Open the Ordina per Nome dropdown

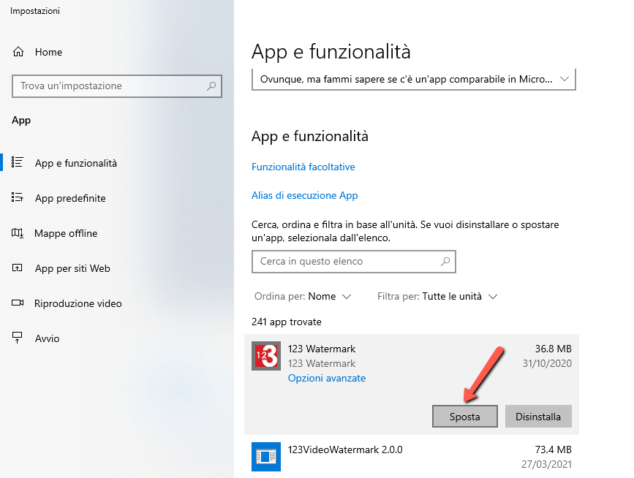coord(303,296)
